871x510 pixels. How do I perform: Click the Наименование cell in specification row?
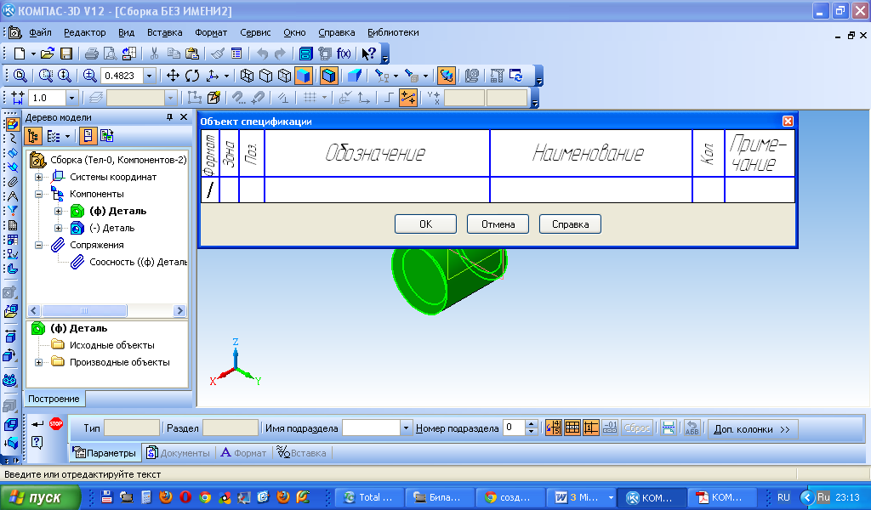click(x=591, y=190)
